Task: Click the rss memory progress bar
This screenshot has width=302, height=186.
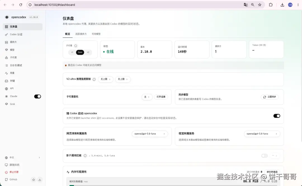Action: pyautogui.click(x=173, y=185)
